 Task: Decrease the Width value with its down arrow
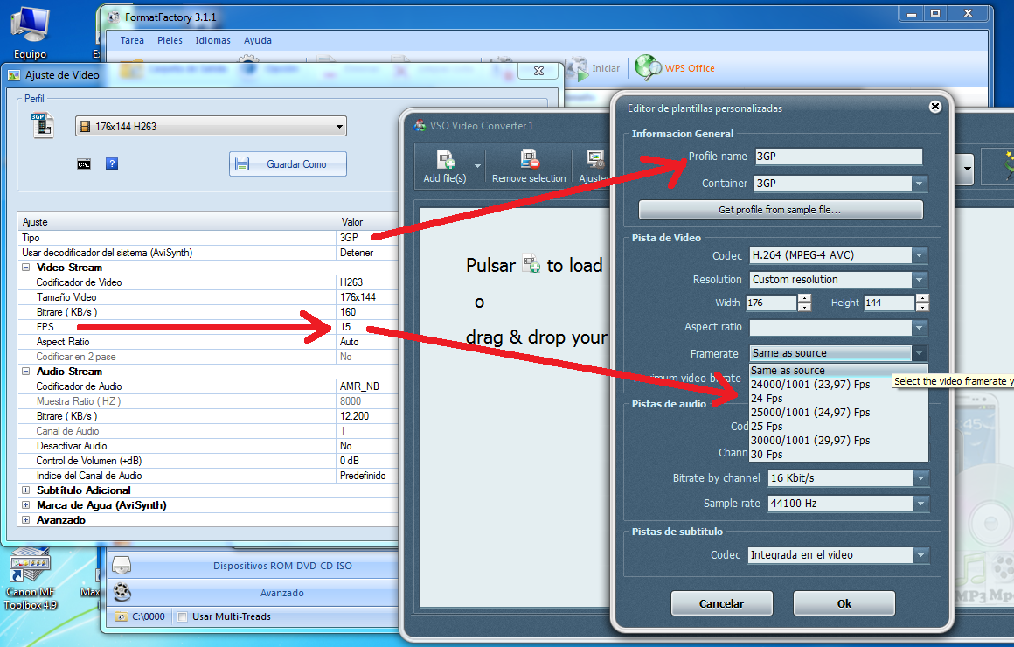804,308
